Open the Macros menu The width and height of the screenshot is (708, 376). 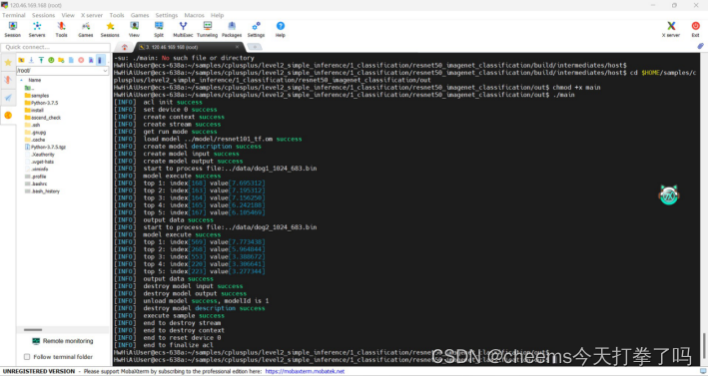point(194,15)
